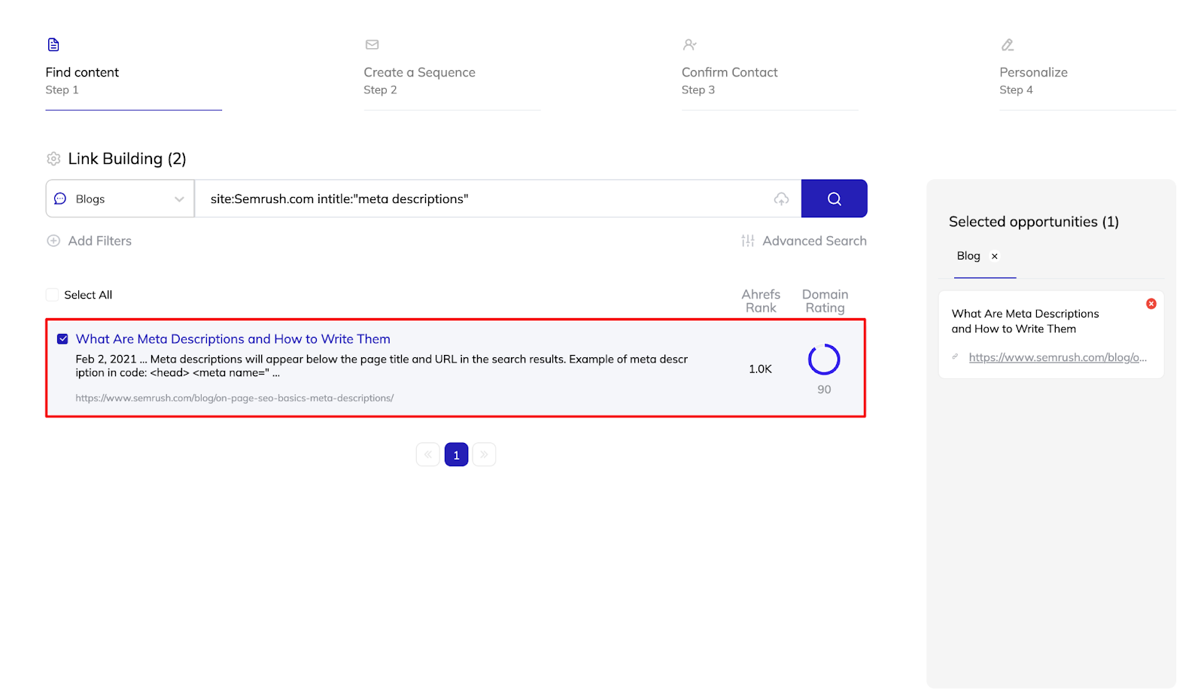Click the Ahrefs Rank column header
The height and width of the screenshot is (695, 1204).
point(761,301)
